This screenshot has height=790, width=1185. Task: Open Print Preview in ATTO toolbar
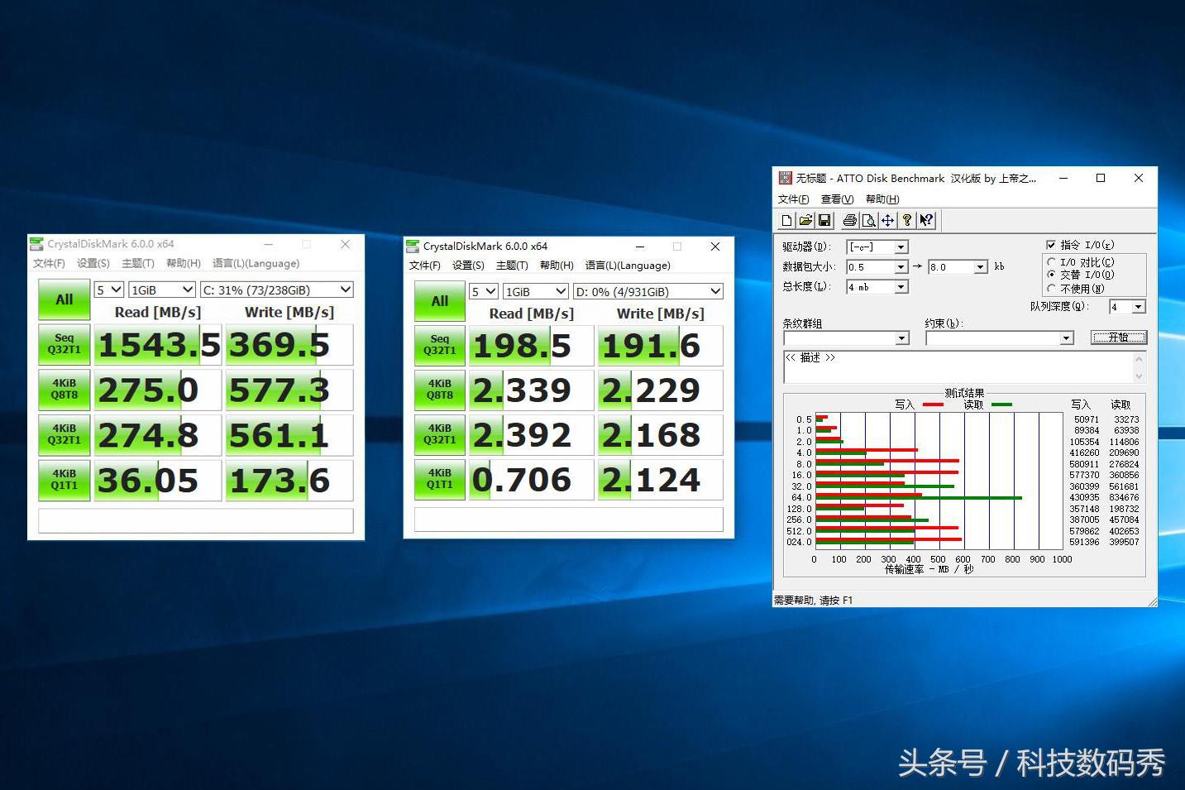click(868, 219)
